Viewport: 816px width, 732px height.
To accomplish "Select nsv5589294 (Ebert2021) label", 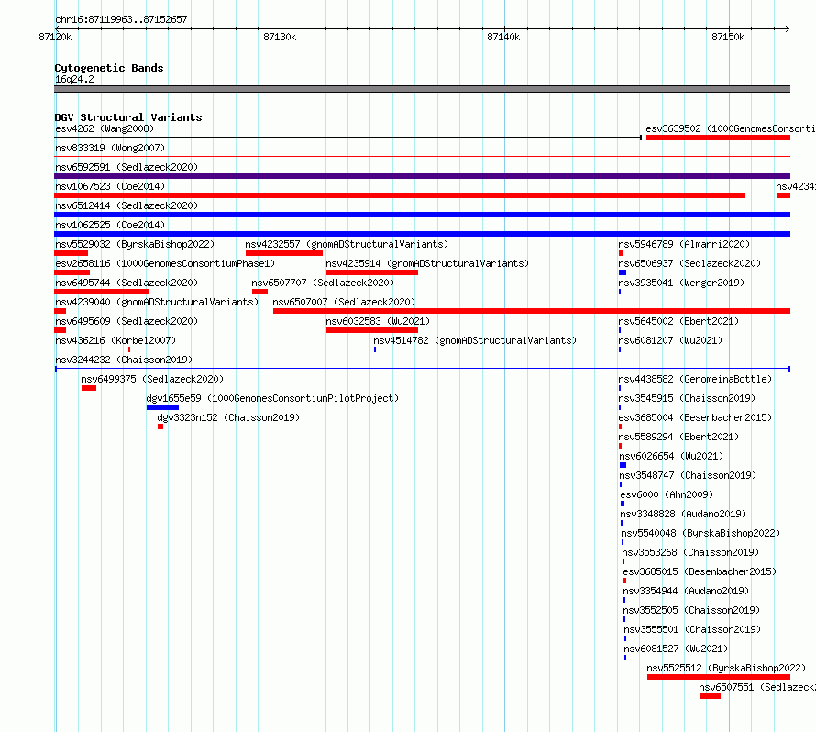I will click(678, 437).
